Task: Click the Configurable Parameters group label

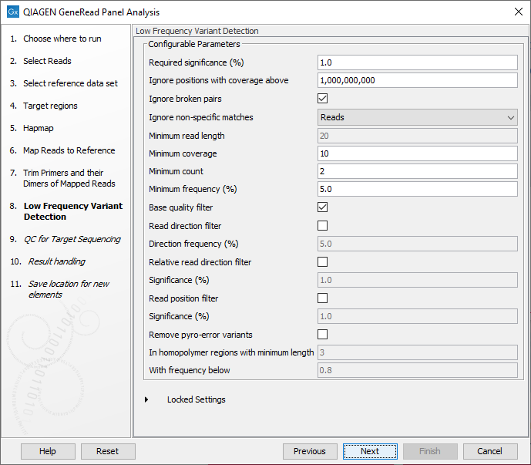Action: [194, 44]
